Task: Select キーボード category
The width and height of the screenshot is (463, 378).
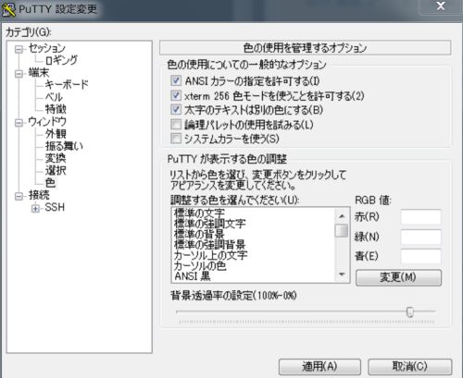Action: tap(67, 84)
